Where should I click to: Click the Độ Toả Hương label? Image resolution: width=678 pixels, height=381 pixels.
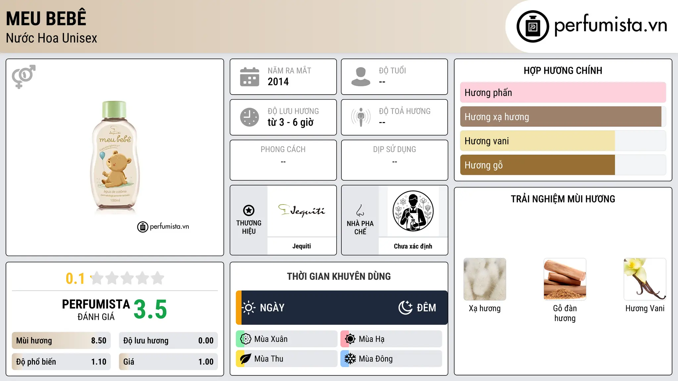tap(405, 111)
